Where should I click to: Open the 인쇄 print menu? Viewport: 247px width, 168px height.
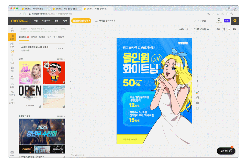pos(65,21)
